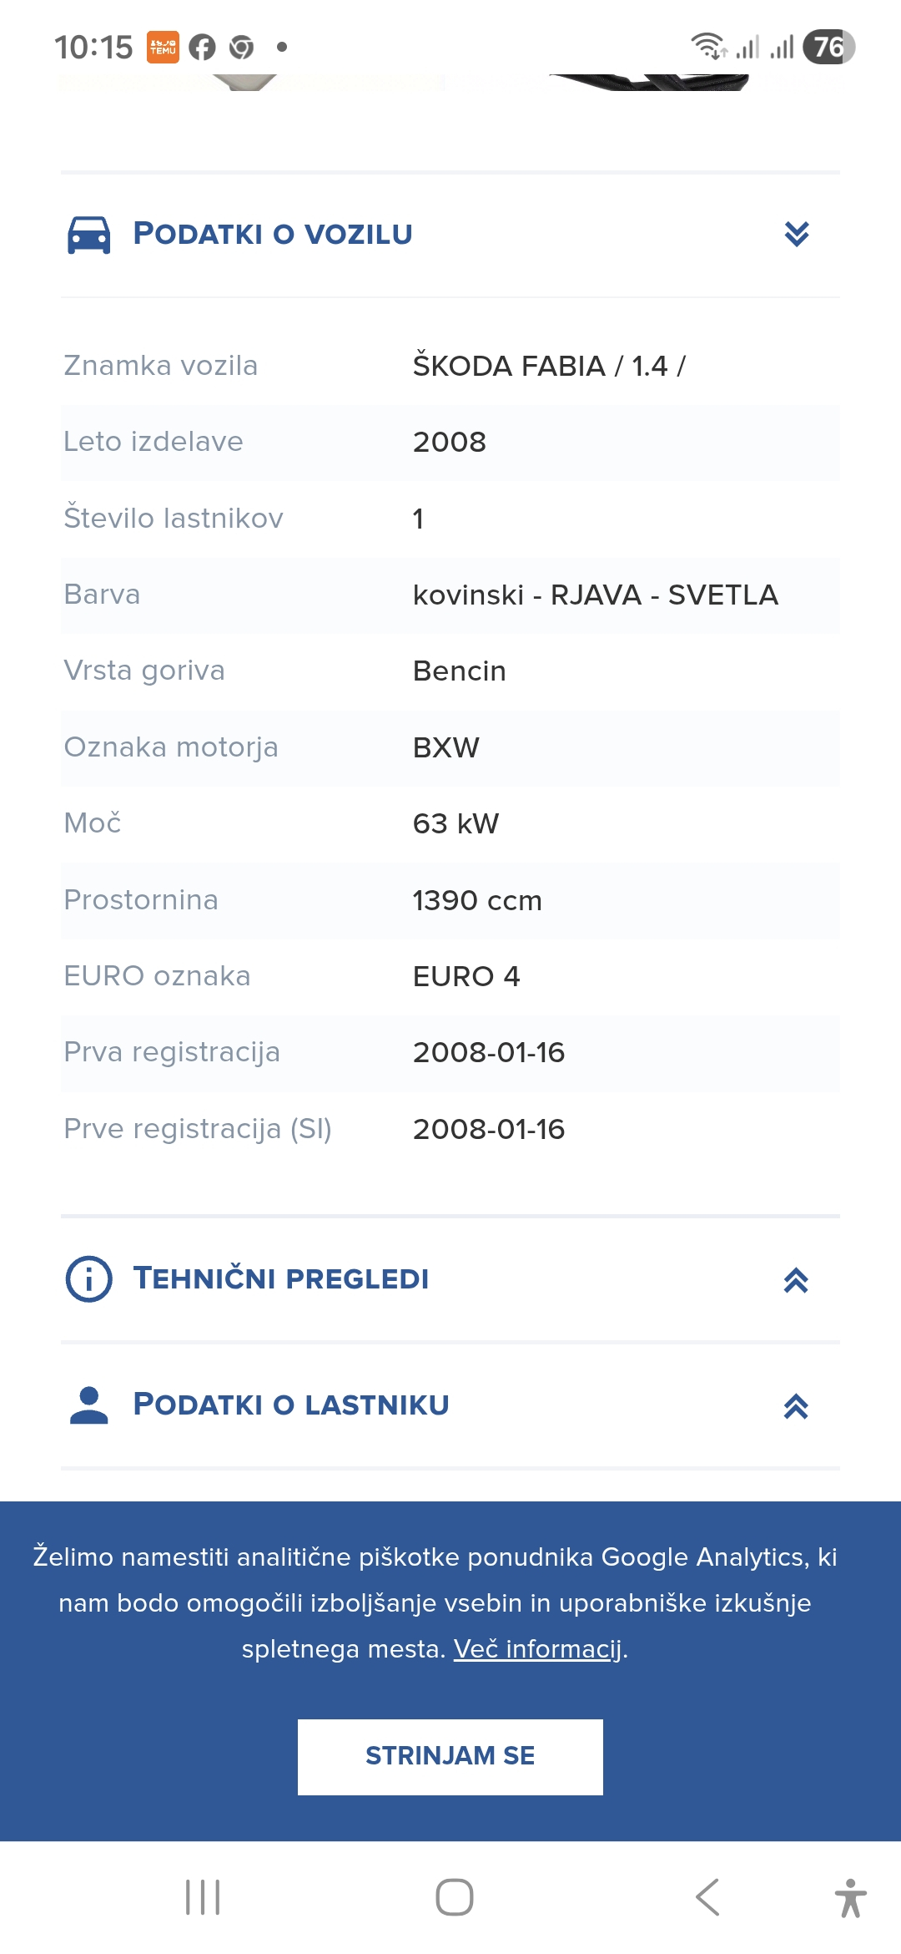The height and width of the screenshot is (1954, 901).
Task: Tap the ŠKODA FABIA vehicle make value
Action: pyautogui.click(x=549, y=366)
